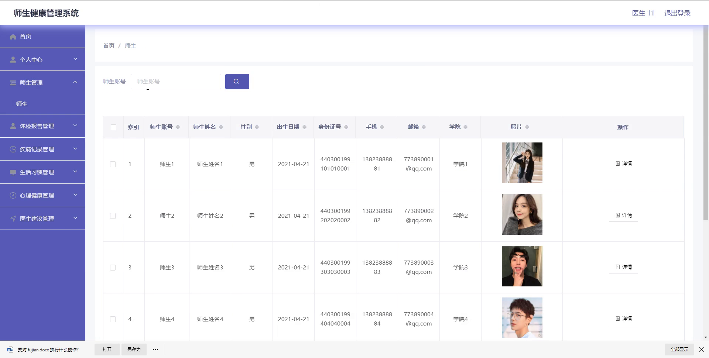This screenshot has width=709, height=358.
Task: Expand the 疾病记录管理 chevron
Action: point(75,149)
